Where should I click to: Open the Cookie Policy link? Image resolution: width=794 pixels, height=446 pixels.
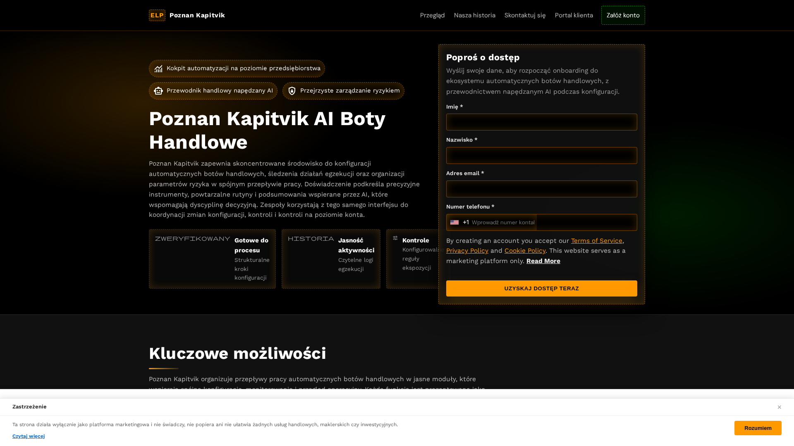pyautogui.click(x=525, y=251)
